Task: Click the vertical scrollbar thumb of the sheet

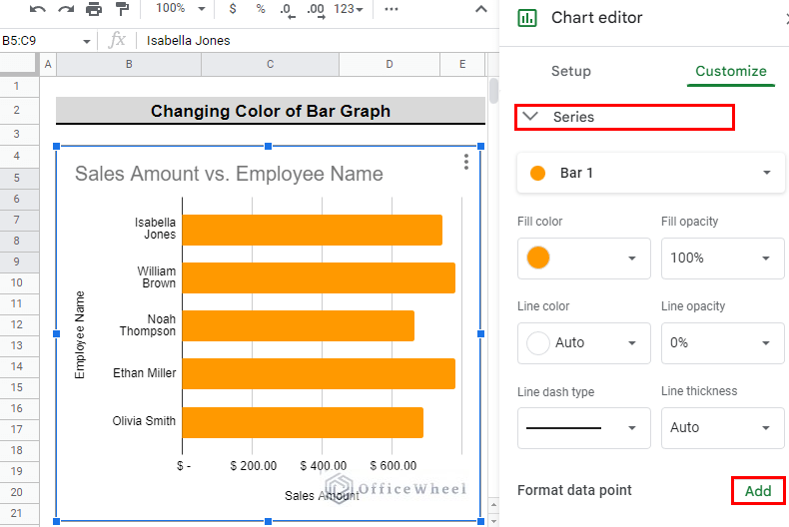Action: [493, 90]
